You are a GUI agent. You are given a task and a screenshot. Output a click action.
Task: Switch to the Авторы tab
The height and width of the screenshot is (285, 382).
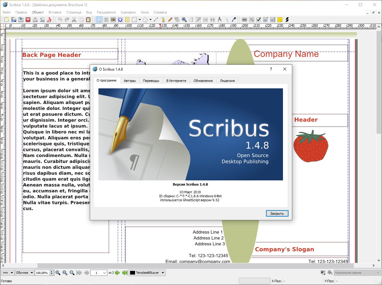[129, 81]
